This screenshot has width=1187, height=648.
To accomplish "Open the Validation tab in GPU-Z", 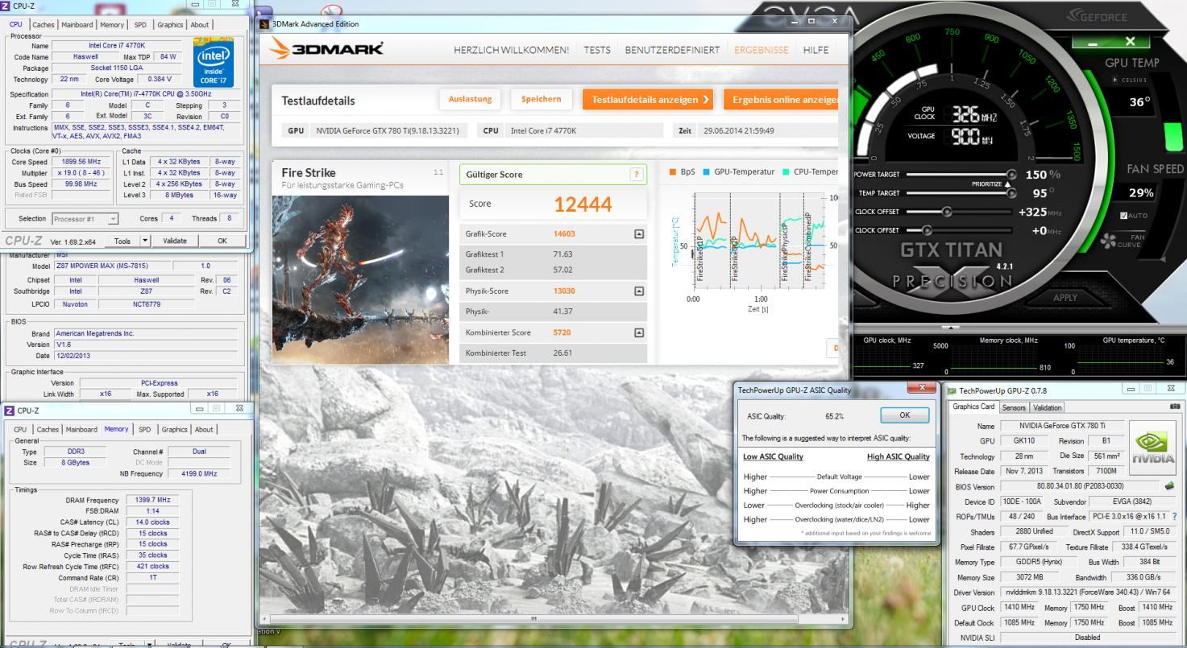I will (x=1047, y=408).
